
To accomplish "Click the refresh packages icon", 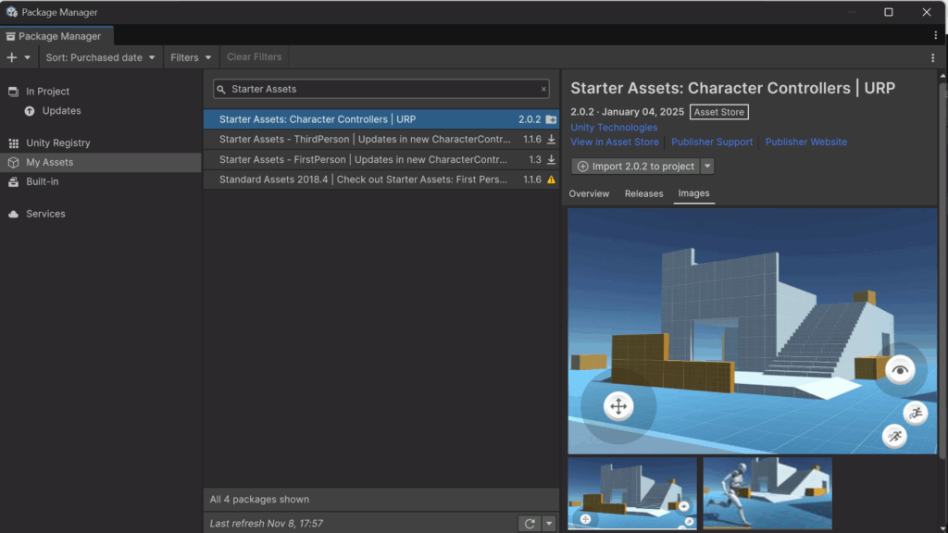I will pyautogui.click(x=530, y=524).
